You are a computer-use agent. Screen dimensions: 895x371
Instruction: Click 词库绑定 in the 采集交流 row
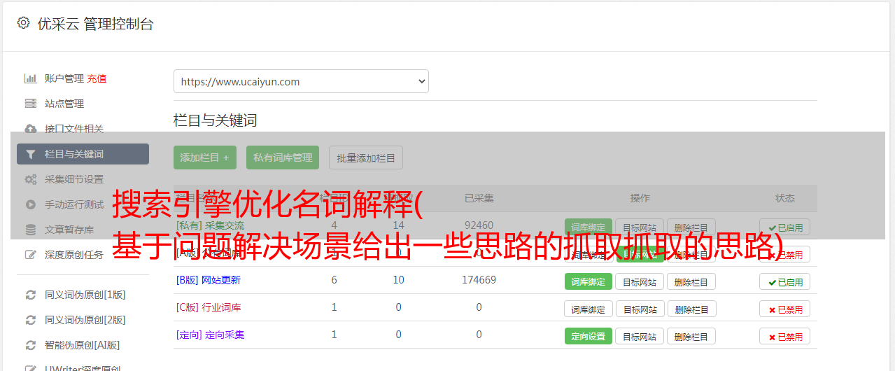(x=589, y=227)
